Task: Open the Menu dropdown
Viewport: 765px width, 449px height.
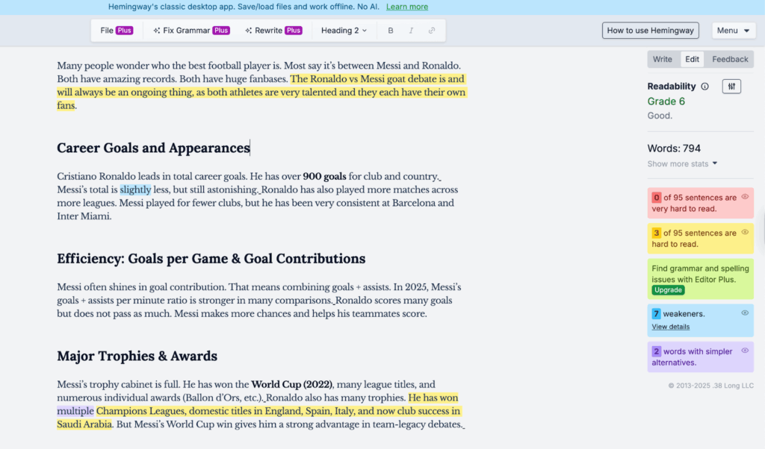Action: (x=733, y=31)
